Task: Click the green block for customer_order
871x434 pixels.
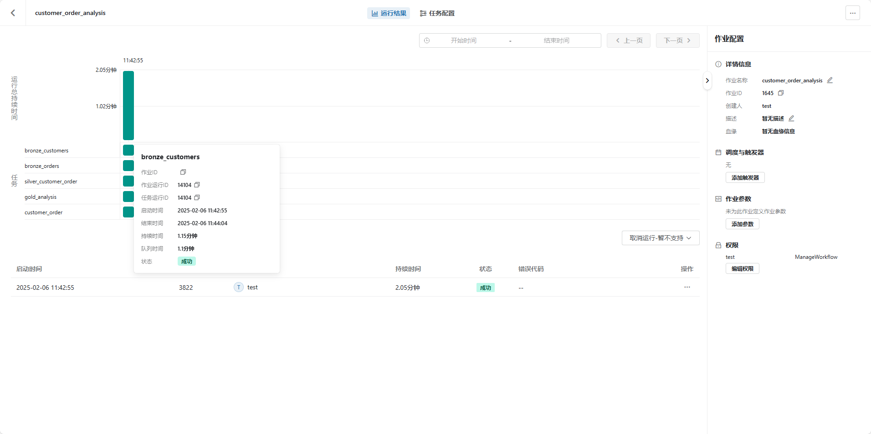Action: [x=128, y=212]
